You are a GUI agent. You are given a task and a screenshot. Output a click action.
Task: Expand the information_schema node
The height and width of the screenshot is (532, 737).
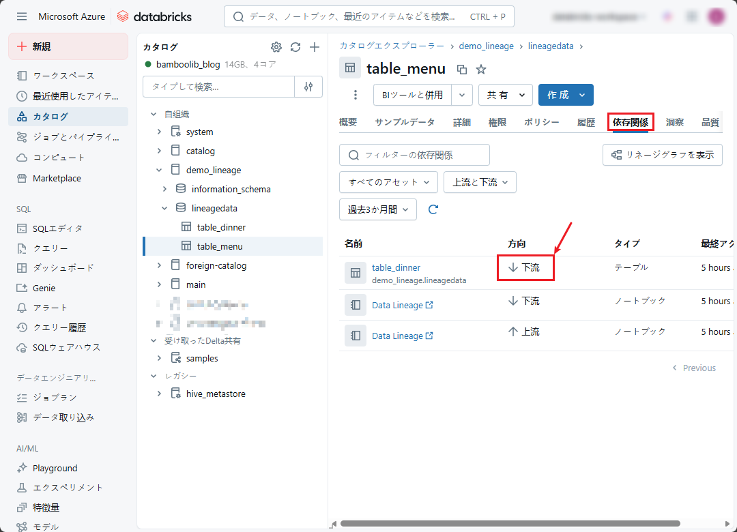click(x=164, y=189)
